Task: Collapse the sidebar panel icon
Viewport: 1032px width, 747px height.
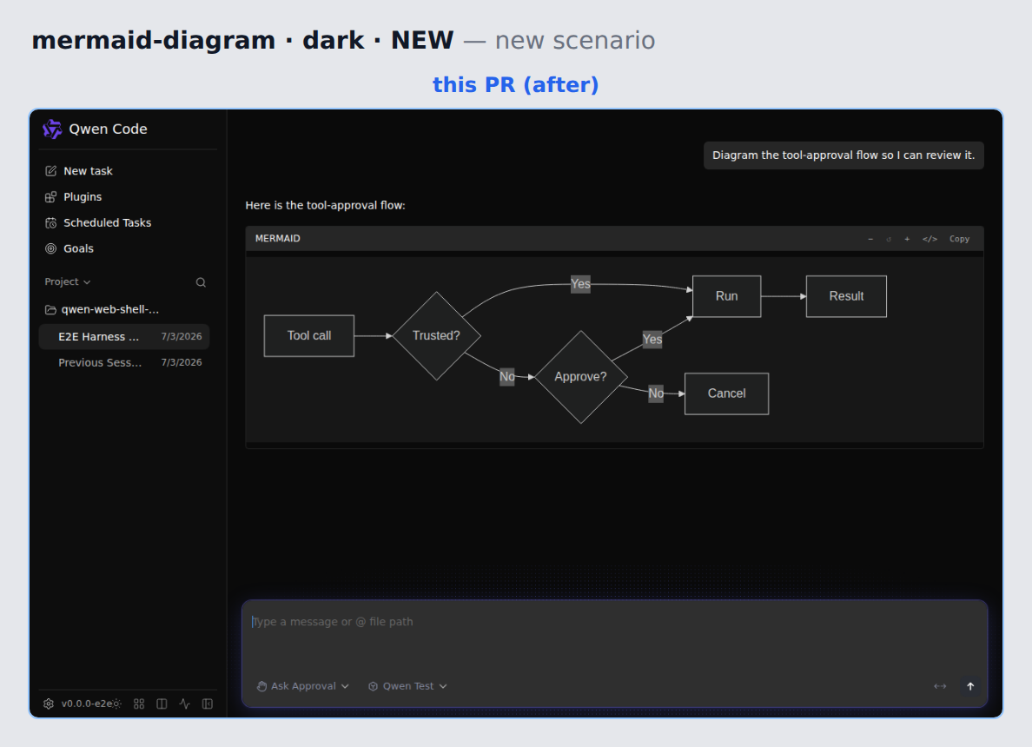Action: point(208,704)
